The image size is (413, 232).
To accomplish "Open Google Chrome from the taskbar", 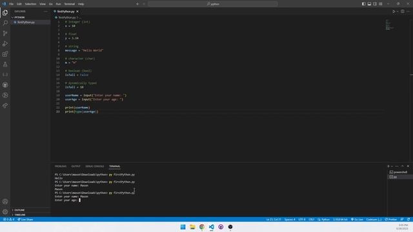I will click(202, 227).
